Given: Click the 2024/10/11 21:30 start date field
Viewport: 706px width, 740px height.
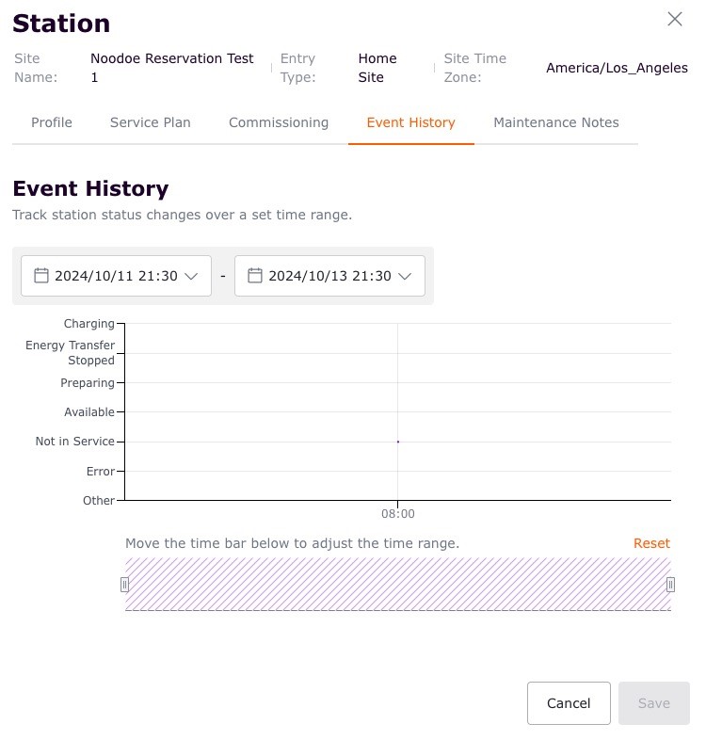Looking at the screenshot, I should click(115, 276).
